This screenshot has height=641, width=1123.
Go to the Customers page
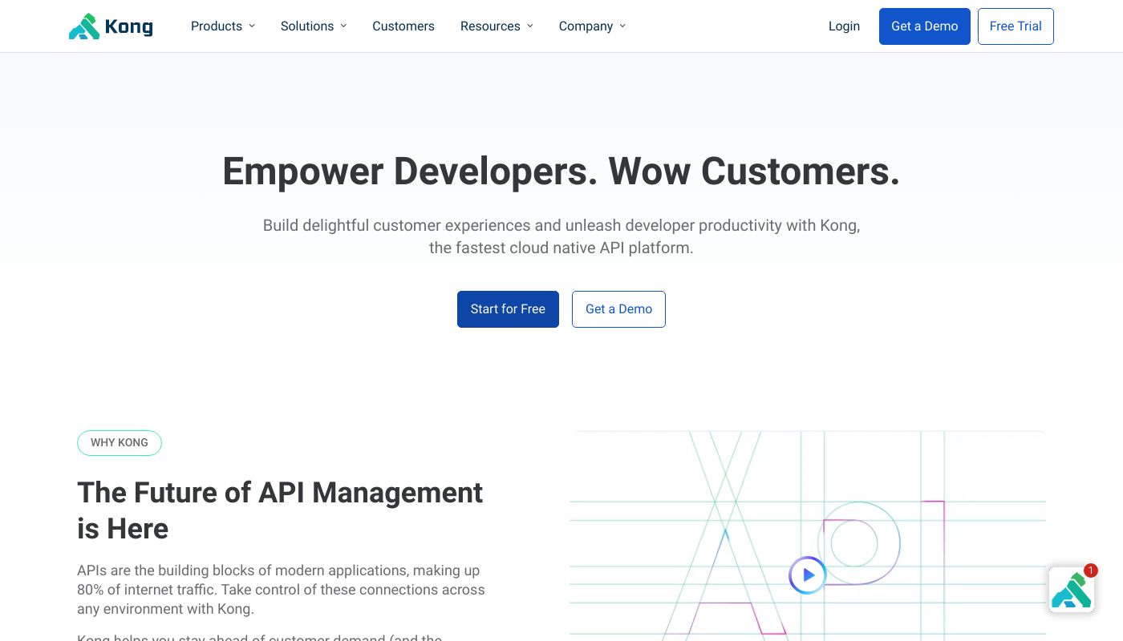[403, 26]
